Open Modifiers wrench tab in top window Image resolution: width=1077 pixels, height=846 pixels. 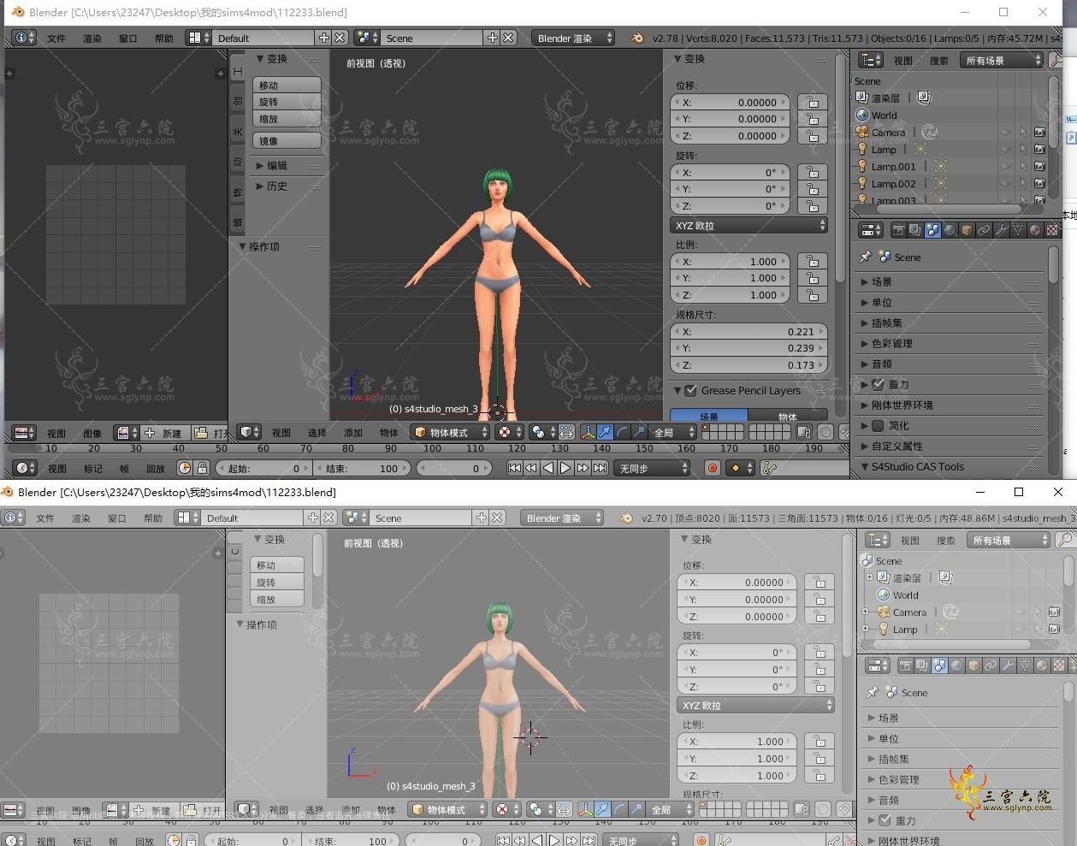coord(1001,230)
